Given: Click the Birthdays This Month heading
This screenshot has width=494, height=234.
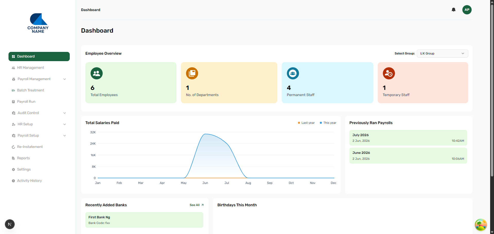Looking at the screenshot, I should point(237,205).
